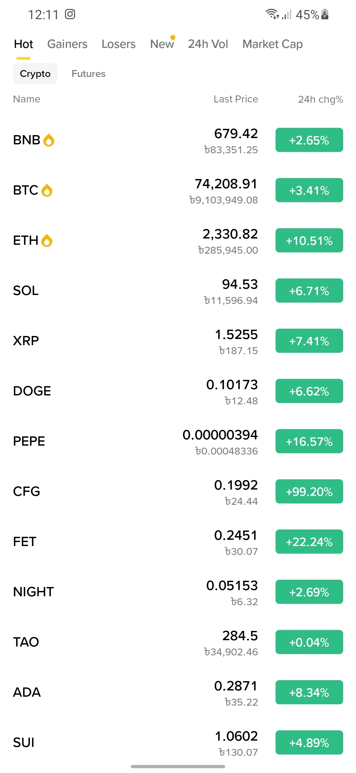The height and width of the screenshot is (773, 356).
Task: Tap the flame icon beside BNB
Action: pos(49,140)
